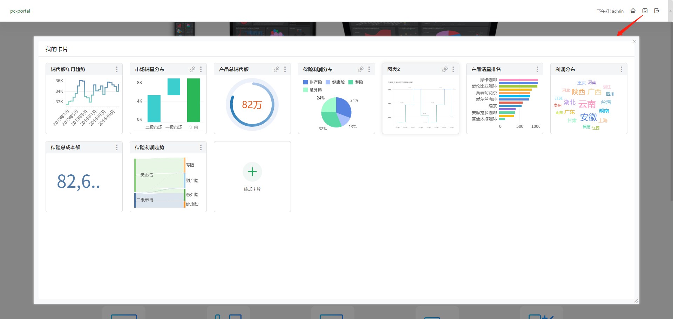Screen dimensions: 673x319
Task: Click the link icon on 保险利润分布 card
Action: click(x=361, y=69)
